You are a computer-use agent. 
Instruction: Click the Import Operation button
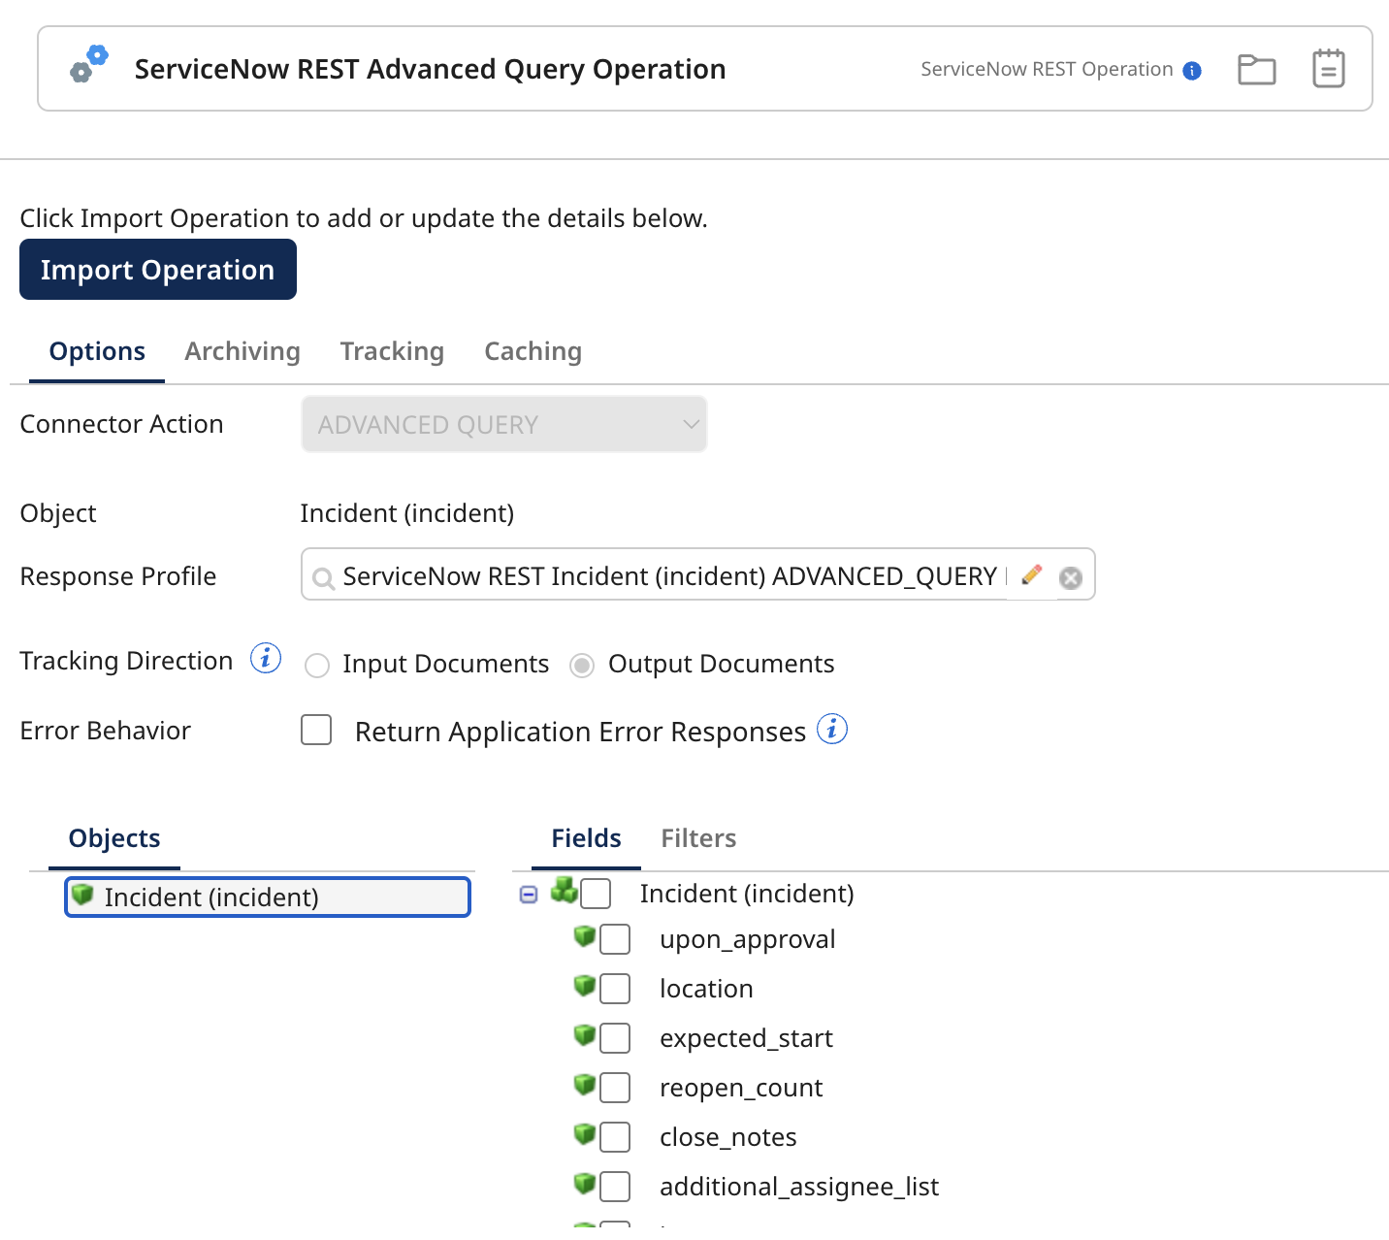(x=157, y=269)
